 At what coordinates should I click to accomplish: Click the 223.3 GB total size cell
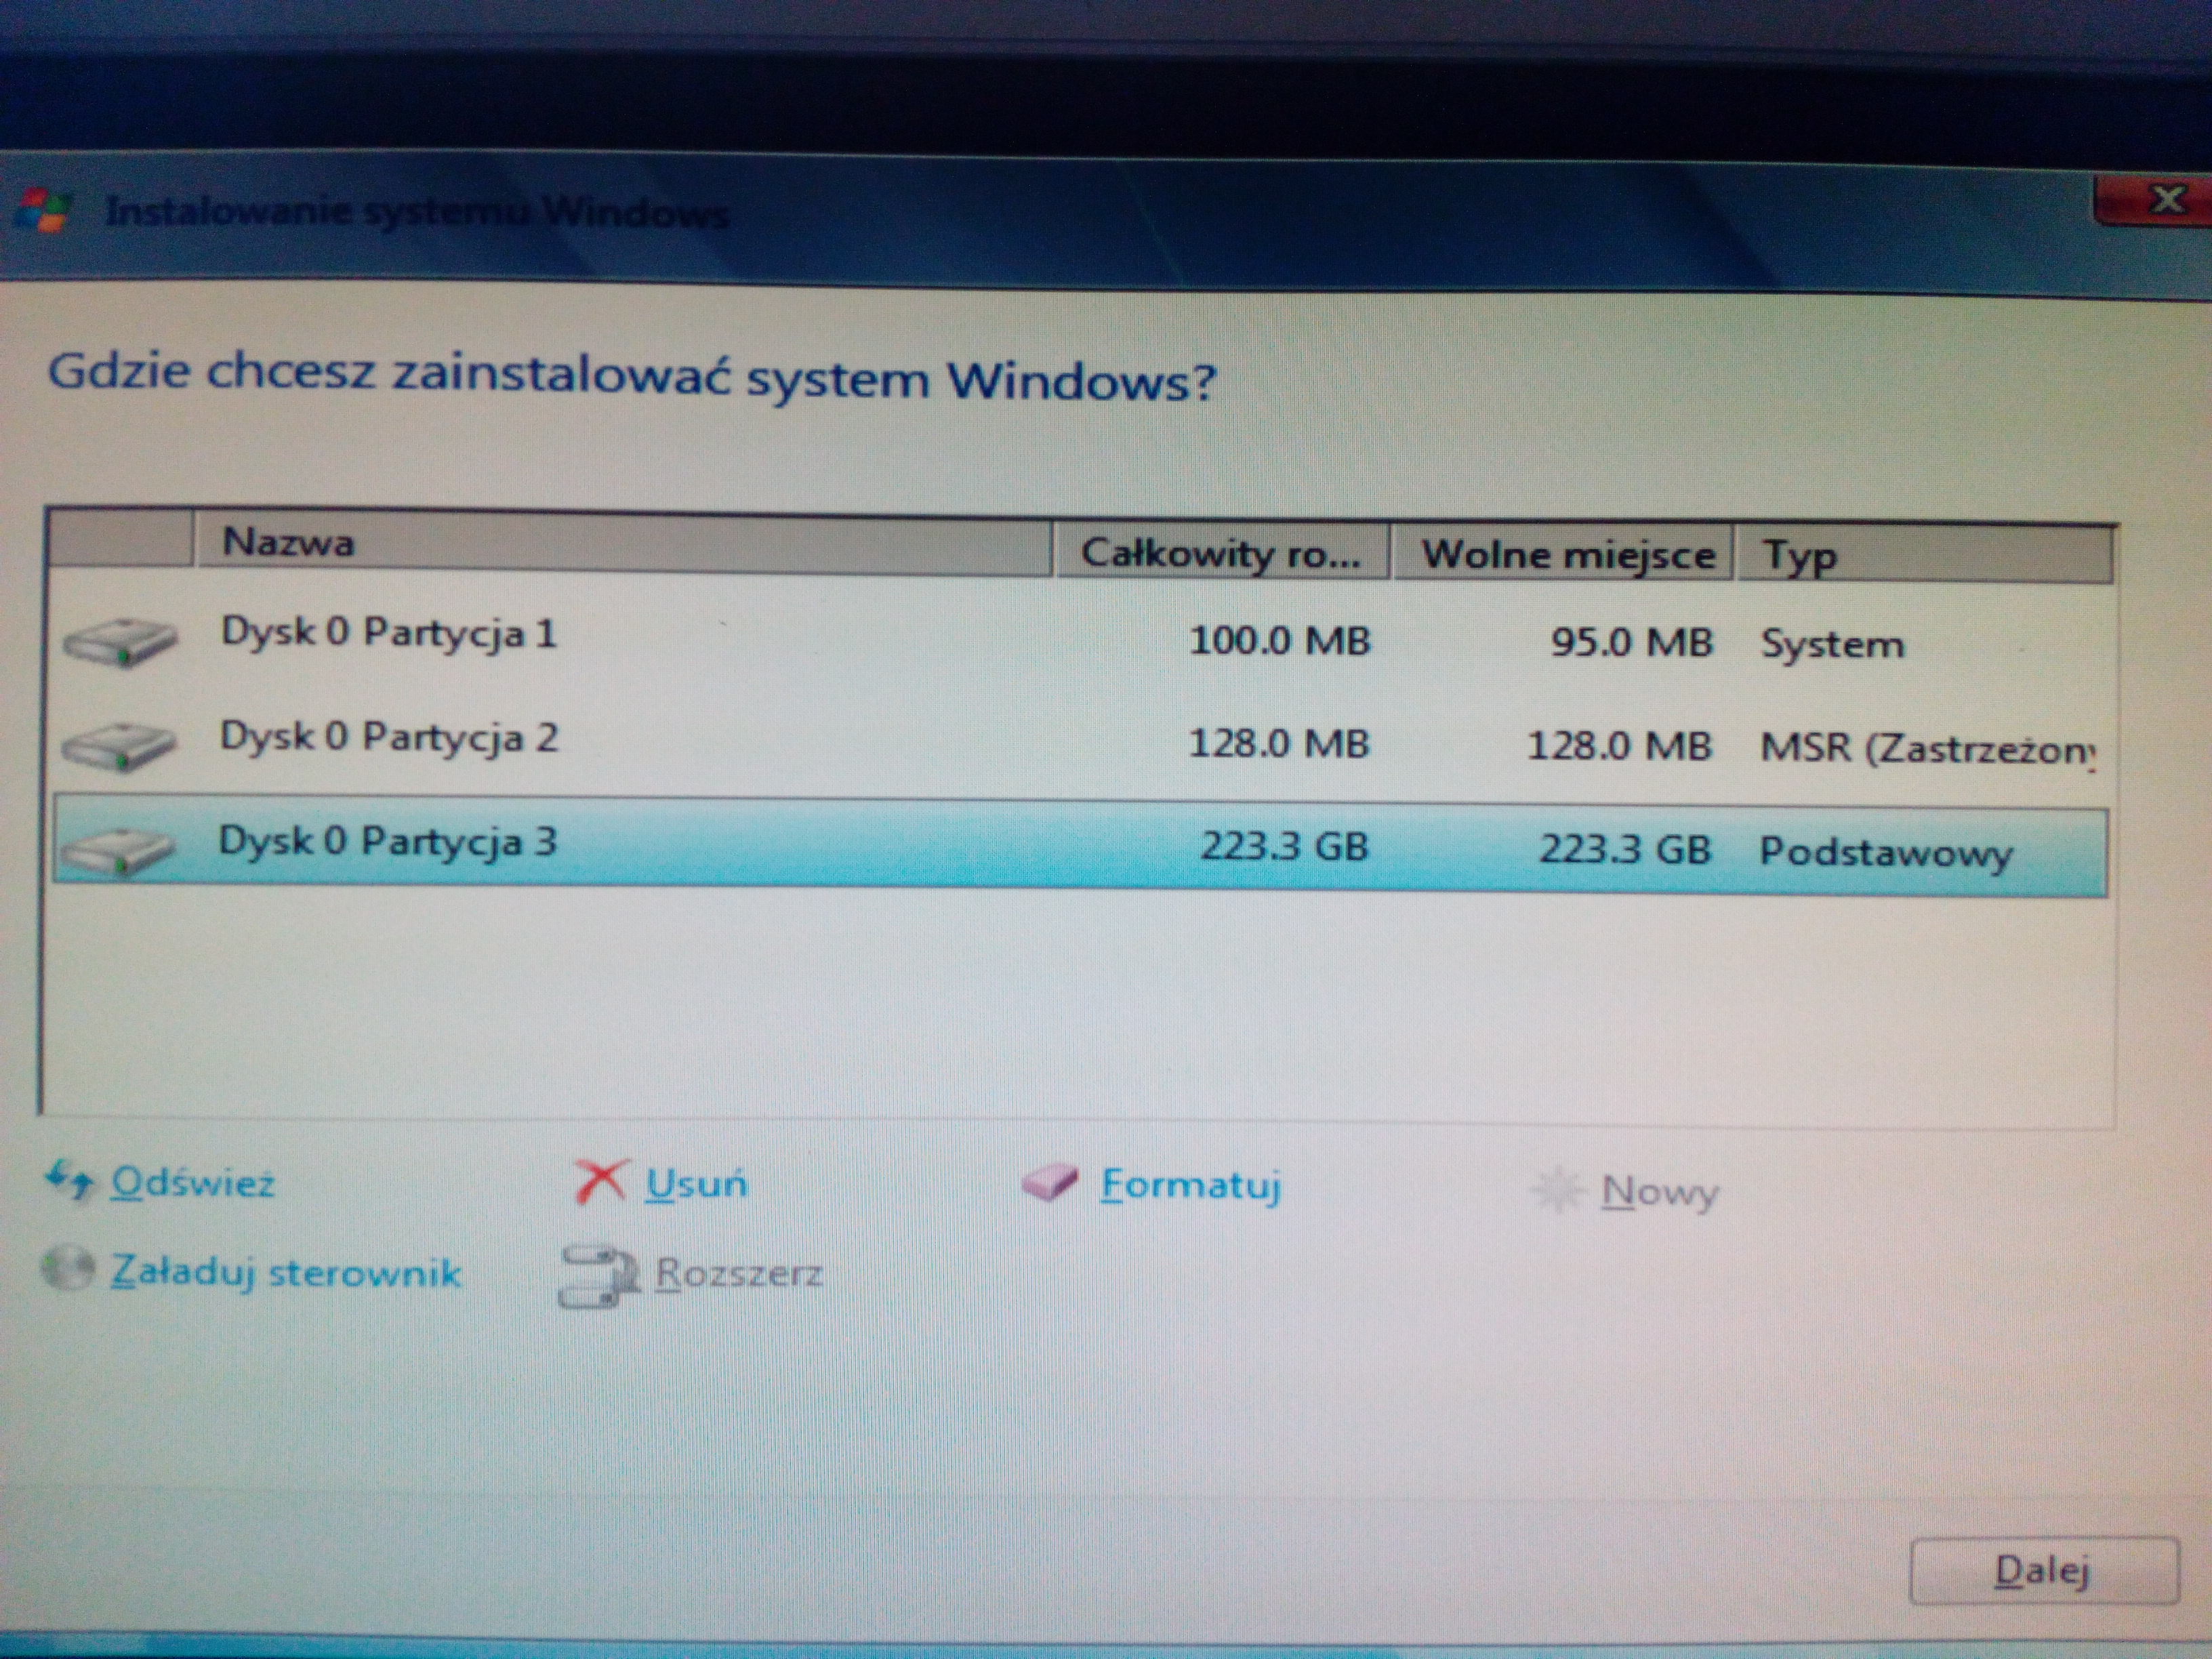(x=1284, y=847)
